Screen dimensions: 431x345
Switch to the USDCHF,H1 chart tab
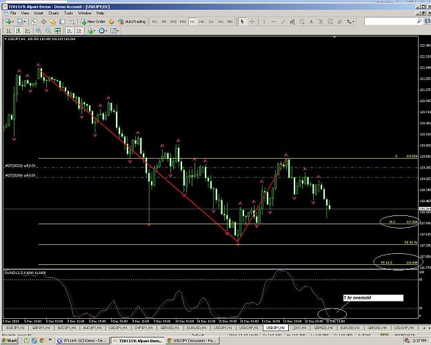248,328
